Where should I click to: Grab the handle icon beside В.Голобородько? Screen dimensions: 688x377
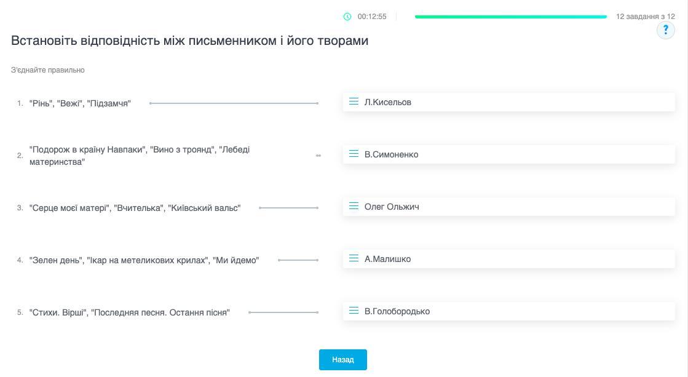354,311
